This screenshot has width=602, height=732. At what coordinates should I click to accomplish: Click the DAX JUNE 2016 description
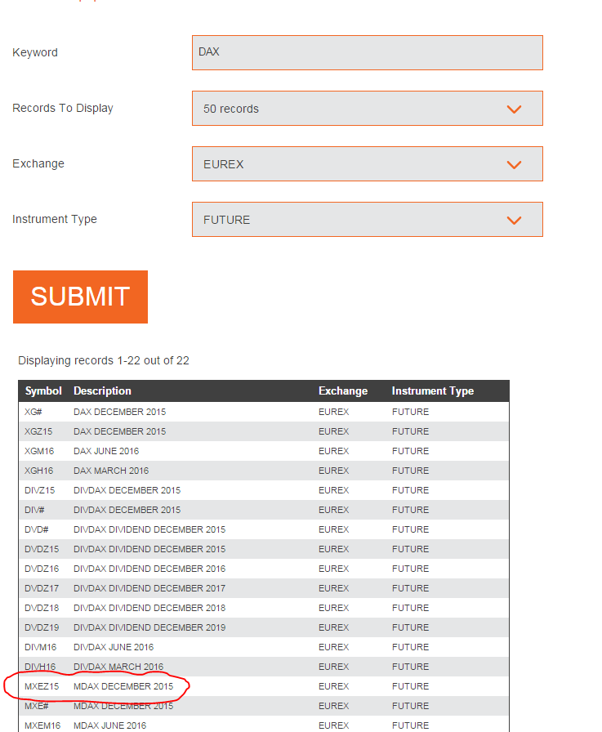tap(106, 451)
